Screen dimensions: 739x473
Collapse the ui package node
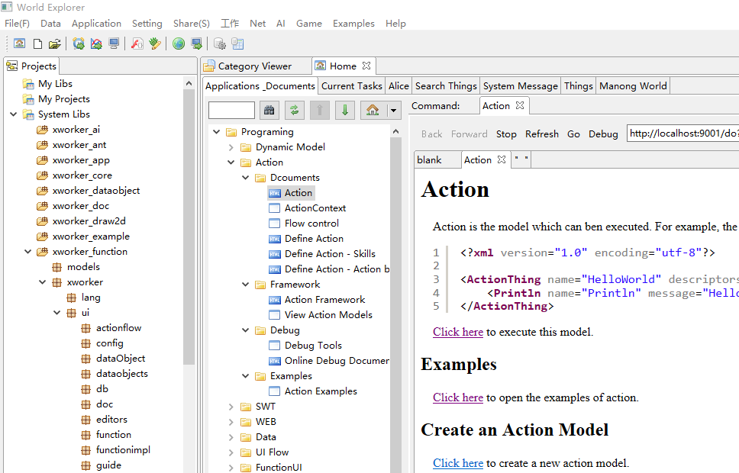[x=57, y=313]
